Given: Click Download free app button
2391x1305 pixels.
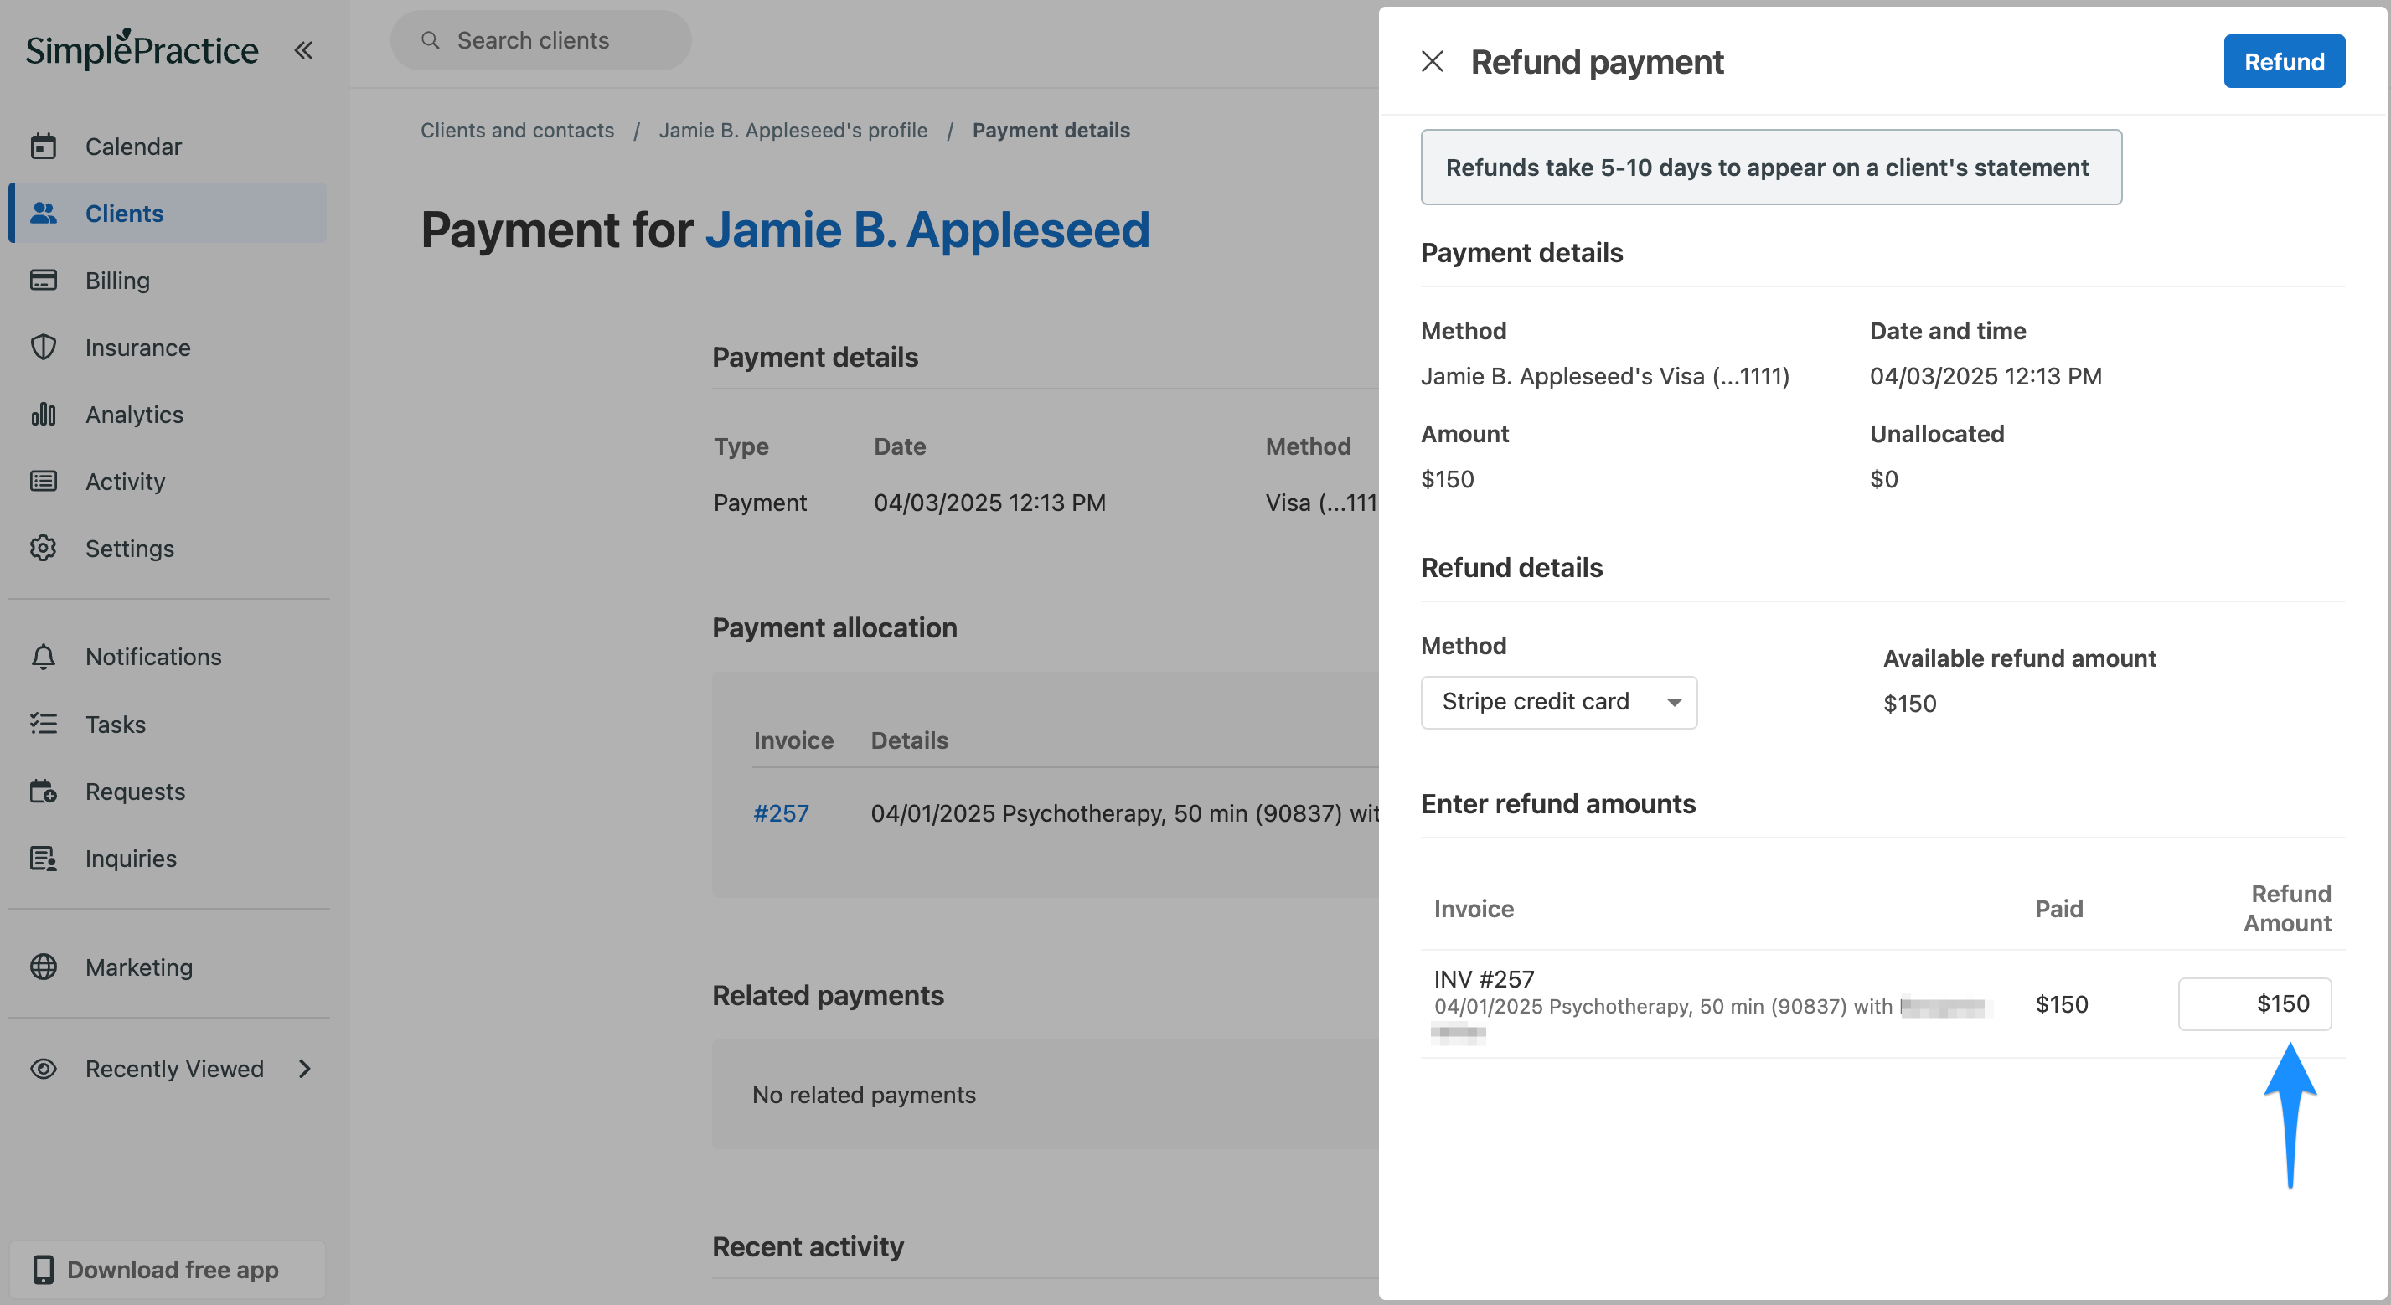Looking at the screenshot, I should click(x=167, y=1269).
